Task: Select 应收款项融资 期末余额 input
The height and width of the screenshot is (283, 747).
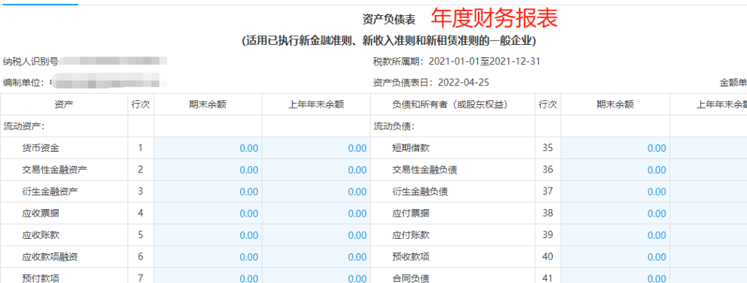Action: tap(207, 257)
